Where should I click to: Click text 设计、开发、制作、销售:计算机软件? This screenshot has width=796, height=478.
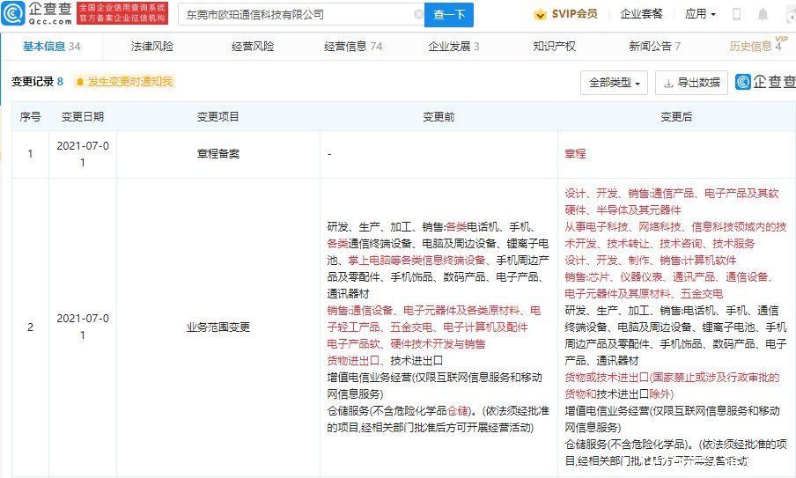pos(651,261)
